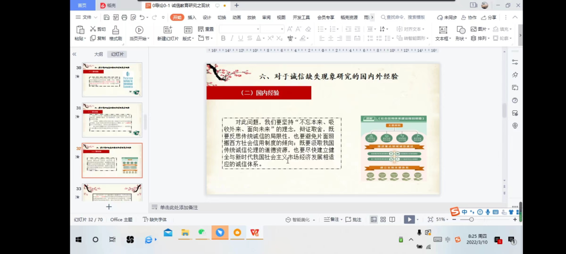Click the New Slide (新建幻灯片) icon

point(168,30)
